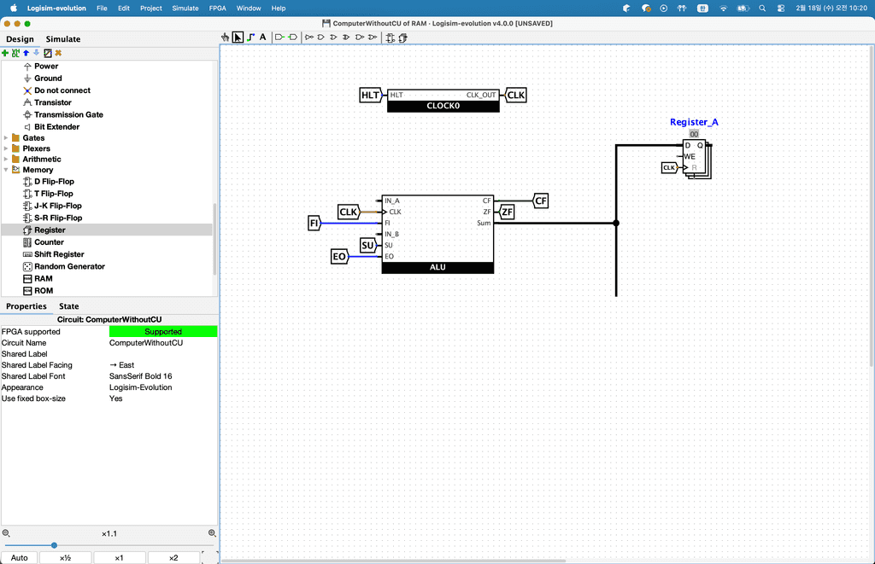This screenshot has height=564, width=875.
Task: Click the orange X delete circuit icon
Action: tap(58, 53)
